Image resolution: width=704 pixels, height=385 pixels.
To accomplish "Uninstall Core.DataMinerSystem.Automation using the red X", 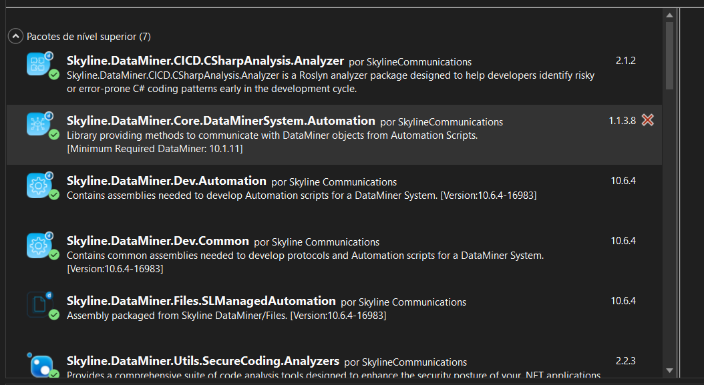I will pos(647,120).
